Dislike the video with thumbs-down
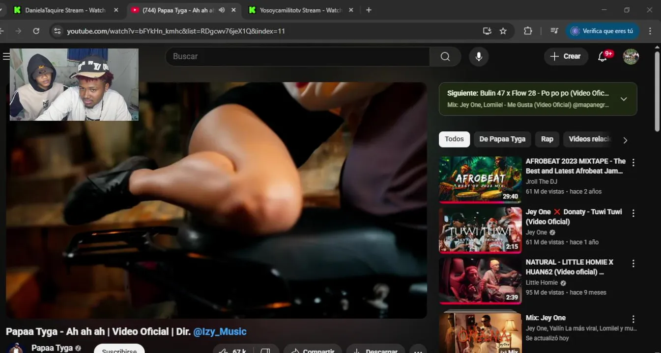661x353 pixels. click(x=265, y=350)
